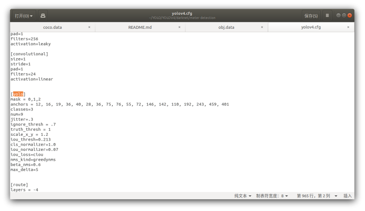Save the file with 保存(S)
365x211 pixels.
(311, 16)
